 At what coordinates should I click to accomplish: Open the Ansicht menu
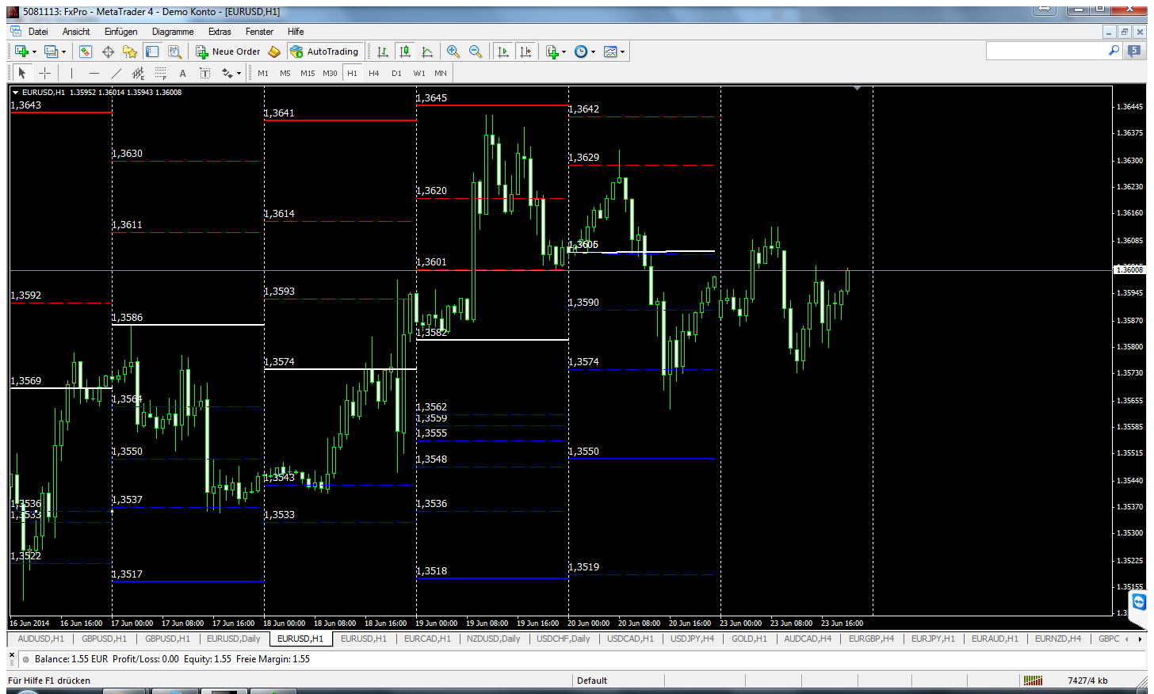[76, 32]
